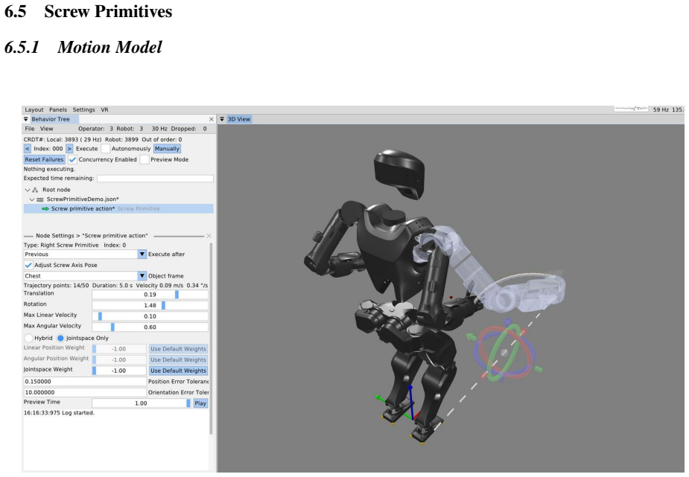Close the Behavior Tree panel
This screenshot has height=477, width=689.
212,119
